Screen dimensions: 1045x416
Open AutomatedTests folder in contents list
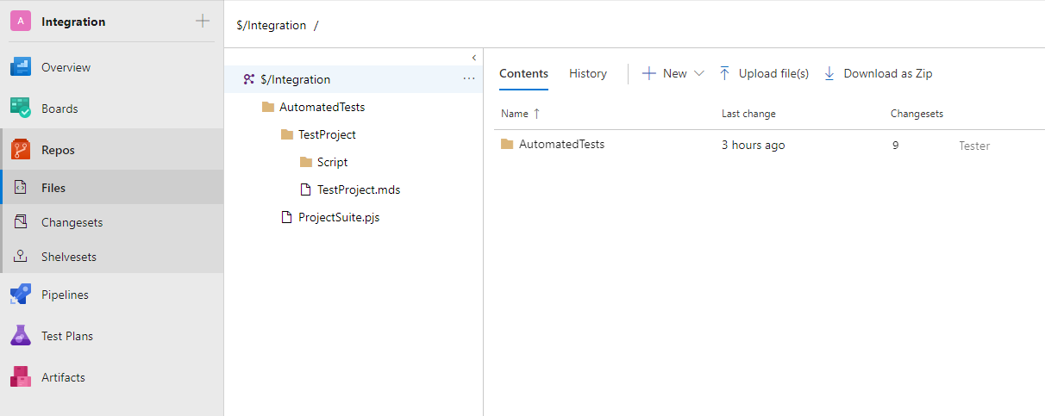pos(561,145)
